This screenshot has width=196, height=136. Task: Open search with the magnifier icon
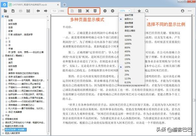point(147,11)
